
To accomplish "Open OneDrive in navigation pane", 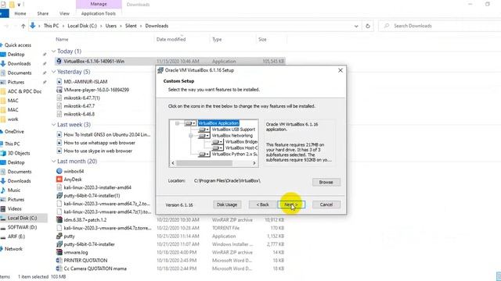I will tap(14, 132).
